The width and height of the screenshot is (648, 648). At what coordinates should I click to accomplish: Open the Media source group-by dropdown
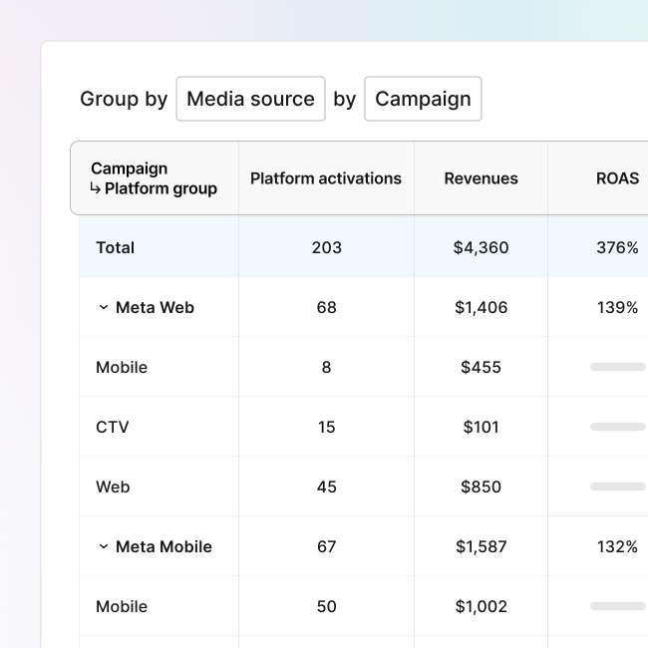coord(250,99)
